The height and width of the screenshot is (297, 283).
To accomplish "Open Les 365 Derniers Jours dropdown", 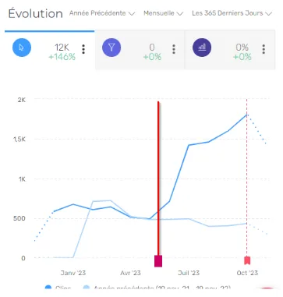I will 232,13.
